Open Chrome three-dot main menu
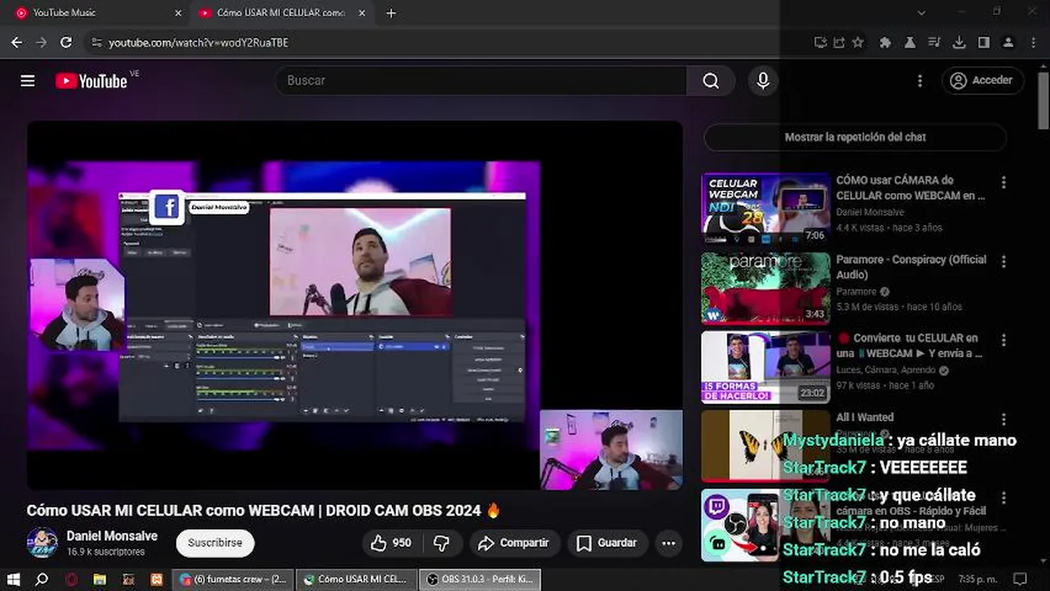 1033,43
